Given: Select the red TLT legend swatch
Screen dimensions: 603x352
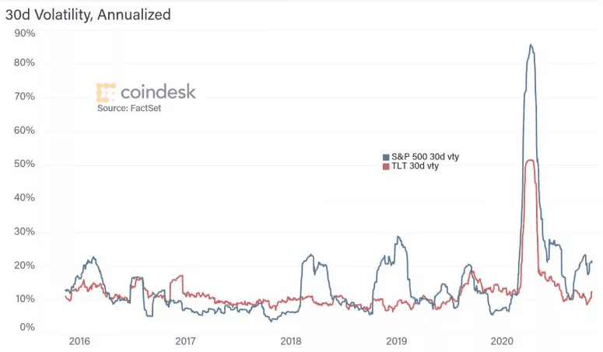Looking at the screenshot, I should 386,166.
